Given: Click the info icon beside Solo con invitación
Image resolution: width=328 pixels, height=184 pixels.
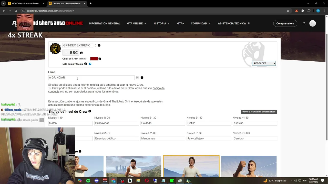Looking at the screenshot, I should (86, 64).
